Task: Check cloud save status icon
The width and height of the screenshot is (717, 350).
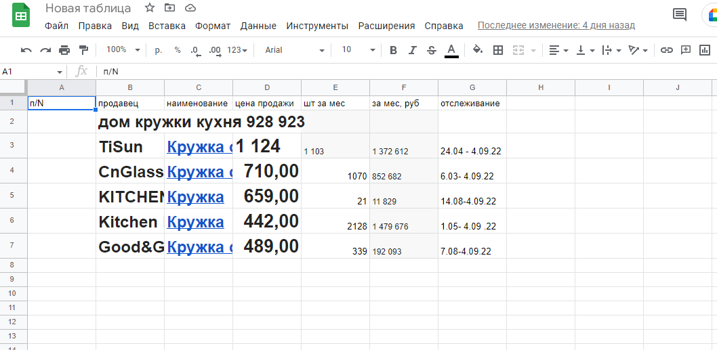Action: point(190,7)
